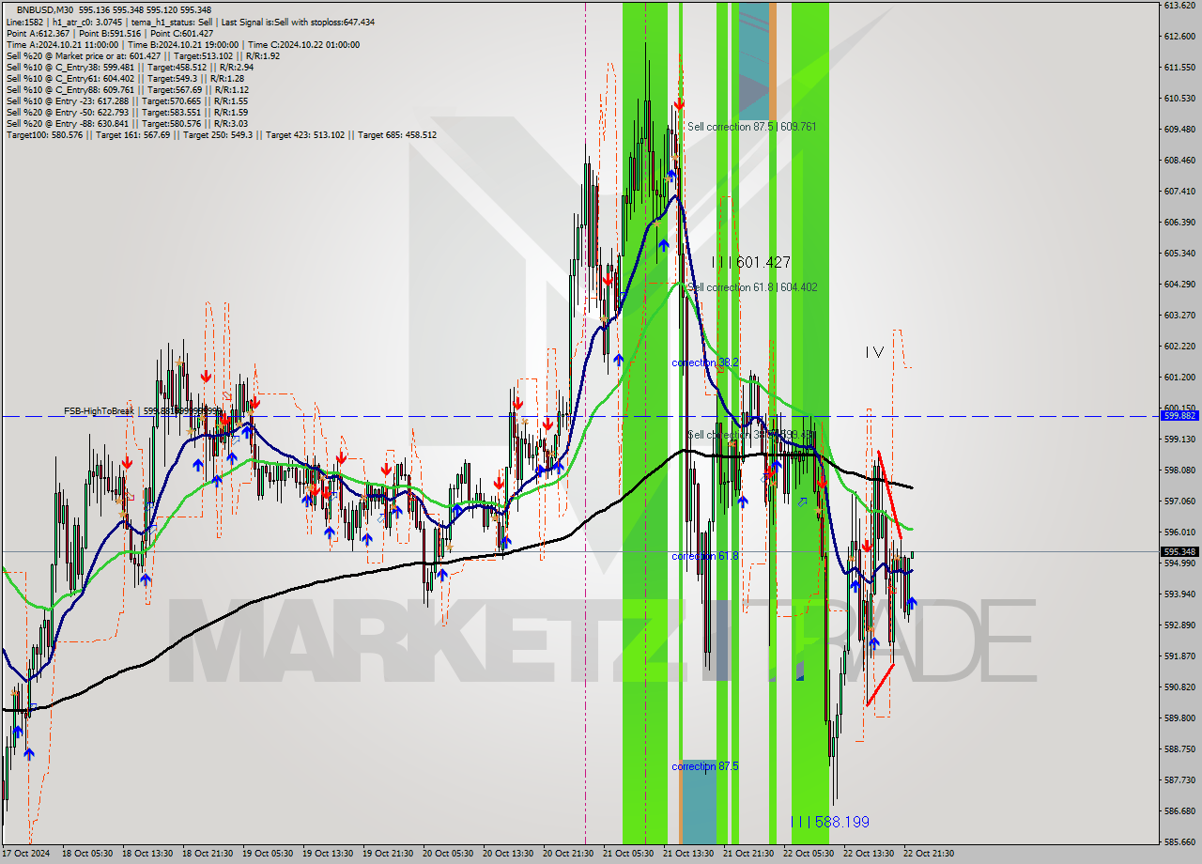The image size is (1202, 864).
Task: Click the '22 Oct 13:30' time axis label
Action: pyautogui.click(x=869, y=854)
